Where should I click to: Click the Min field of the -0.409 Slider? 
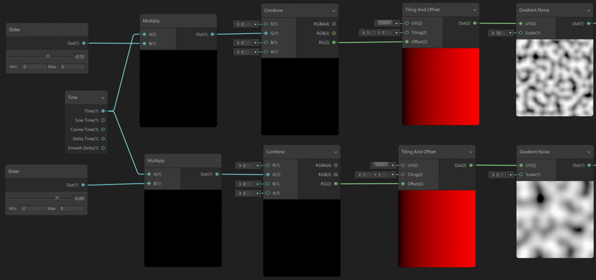(33, 209)
